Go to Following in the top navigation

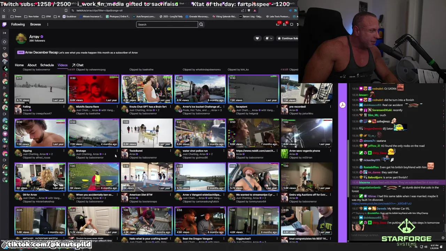(x=18, y=24)
